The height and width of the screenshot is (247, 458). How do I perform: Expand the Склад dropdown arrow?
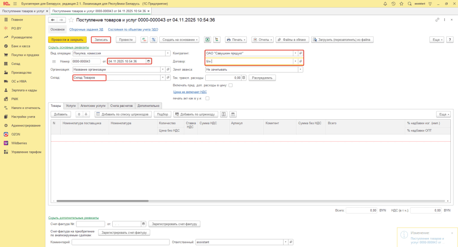click(163, 78)
